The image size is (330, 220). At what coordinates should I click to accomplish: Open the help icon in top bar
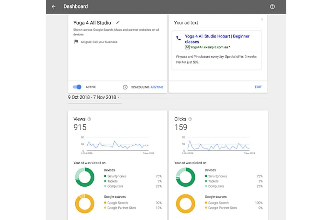pos(272,7)
